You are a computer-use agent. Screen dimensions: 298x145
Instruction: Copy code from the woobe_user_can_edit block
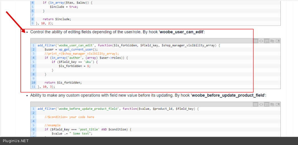pos(272,41)
